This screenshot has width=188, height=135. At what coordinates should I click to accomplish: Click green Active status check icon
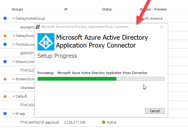coord(104,122)
